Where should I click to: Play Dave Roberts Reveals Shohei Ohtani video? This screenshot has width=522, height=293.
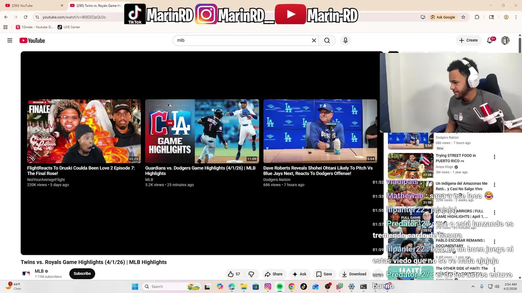tap(320, 131)
